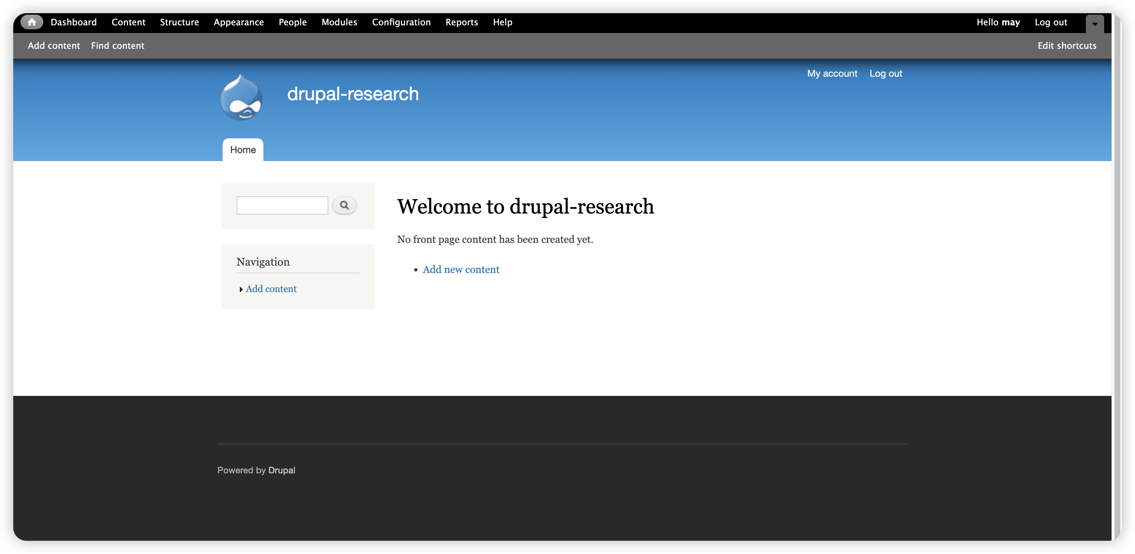Viewport: 1135px width, 554px height.
Task: Open the Content admin menu
Action: (x=128, y=22)
